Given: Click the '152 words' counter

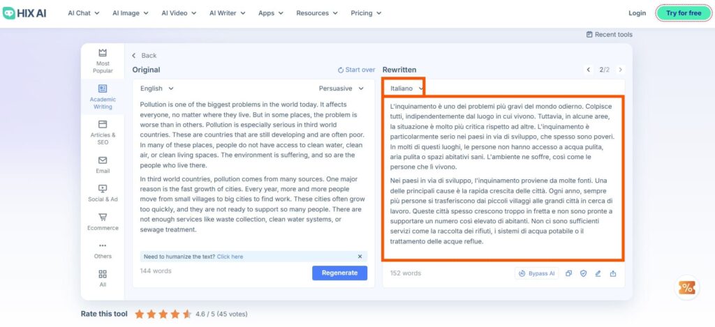Looking at the screenshot, I should [406, 273].
